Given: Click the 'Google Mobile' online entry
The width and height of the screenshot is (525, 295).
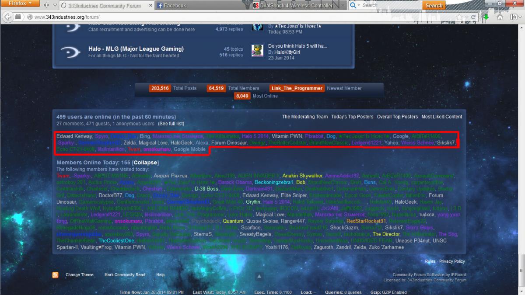Looking at the screenshot, I should (x=189, y=149).
